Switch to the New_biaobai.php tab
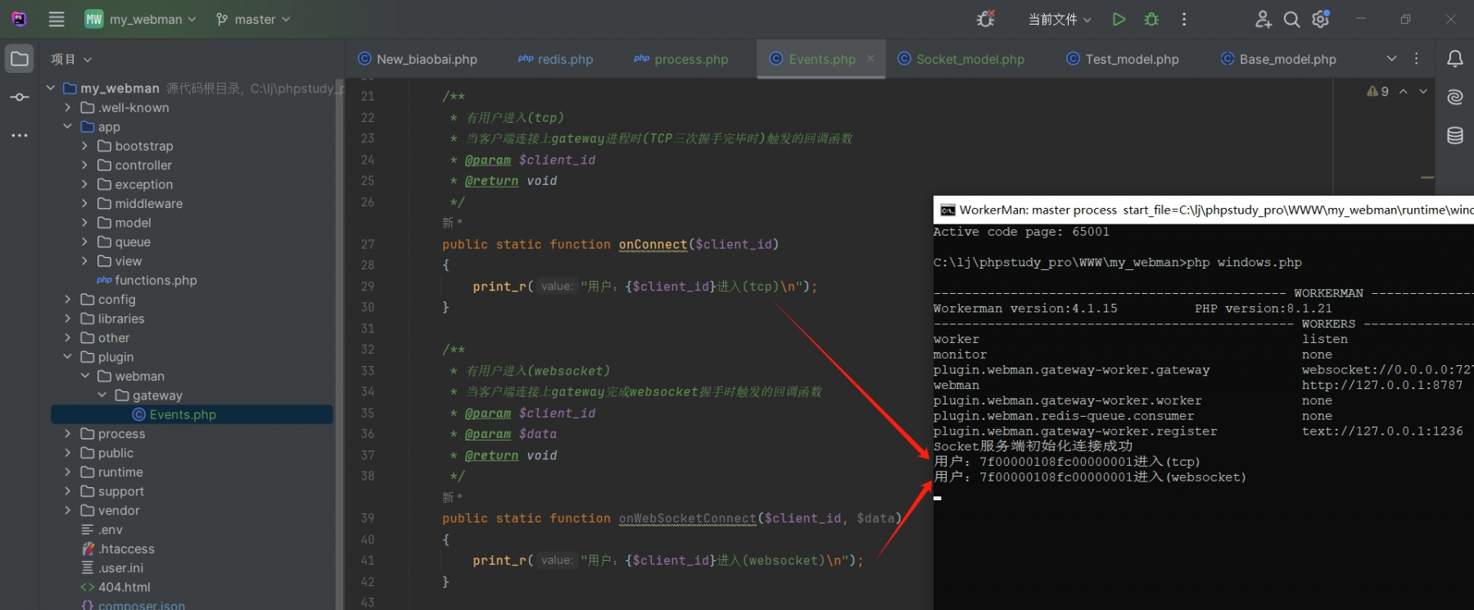1474x610 pixels. [418, 59]
